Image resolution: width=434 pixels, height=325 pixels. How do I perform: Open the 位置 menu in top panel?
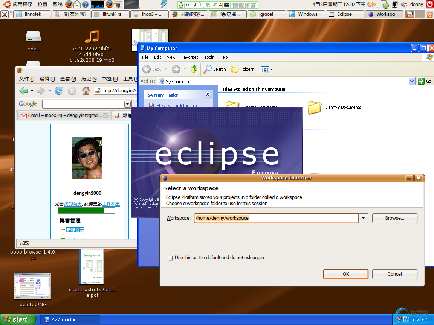pyautogui.click(x=43, y=5)
